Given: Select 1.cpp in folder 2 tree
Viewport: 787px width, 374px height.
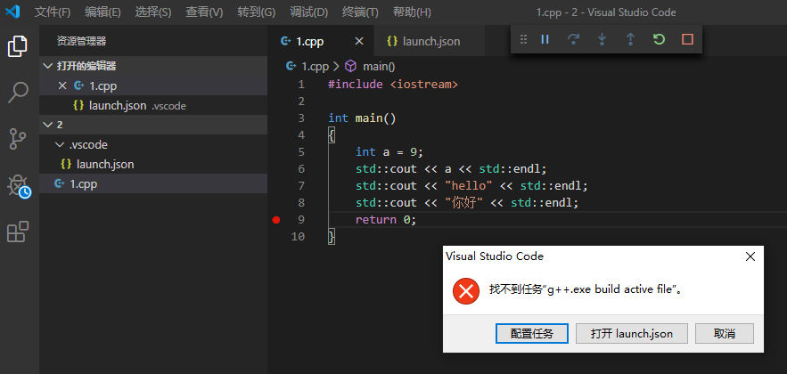Looking at the screenshot, I should click(x=153, y=184).
